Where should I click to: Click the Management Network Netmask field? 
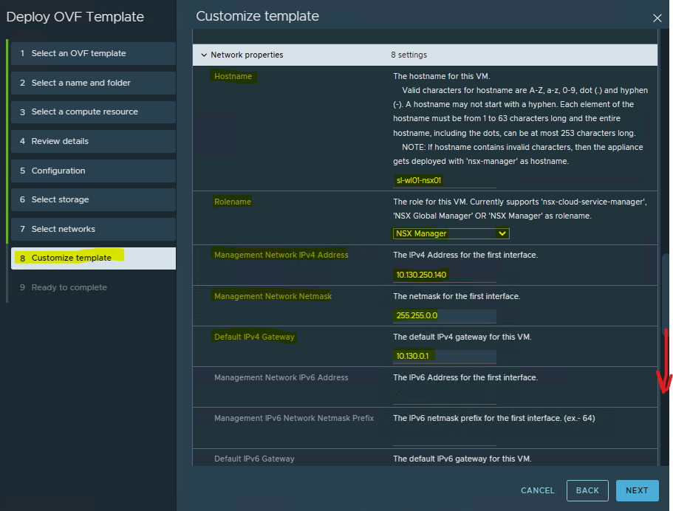(444, 315)
